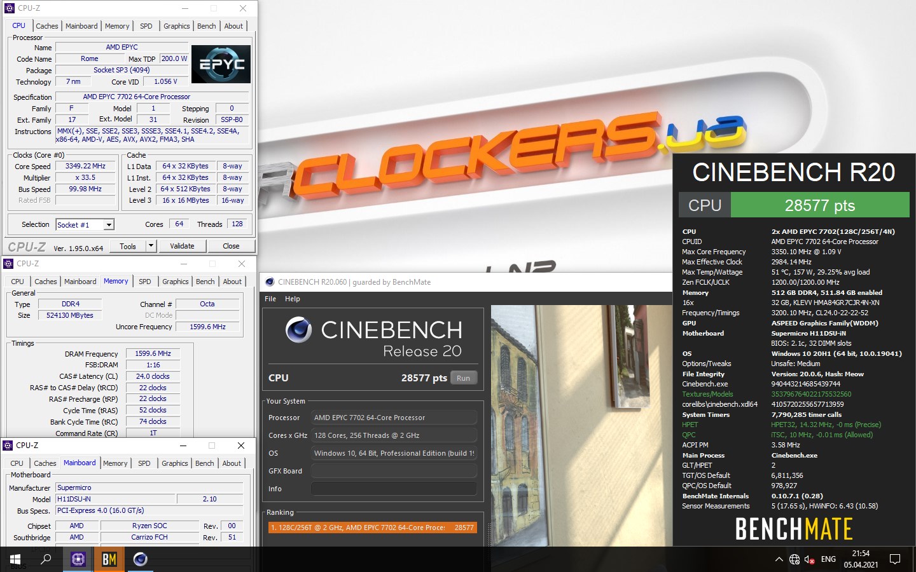Open the Windows Start menu
This screenshot has height=572, width=916.
[15, 559]
